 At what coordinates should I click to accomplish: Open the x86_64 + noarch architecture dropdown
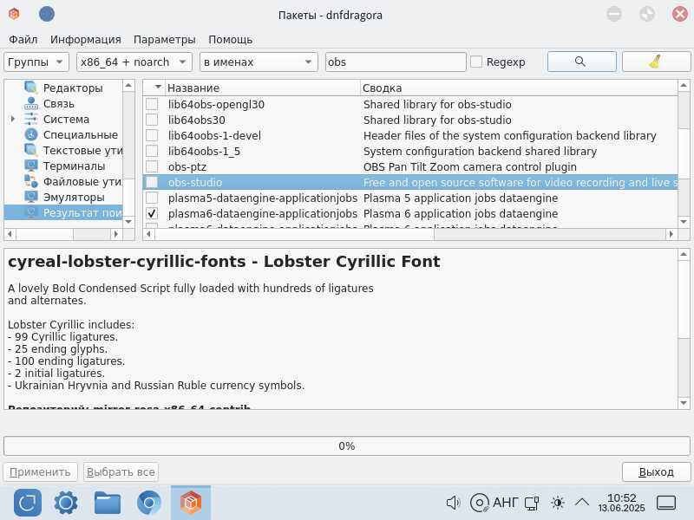(134, 62)
